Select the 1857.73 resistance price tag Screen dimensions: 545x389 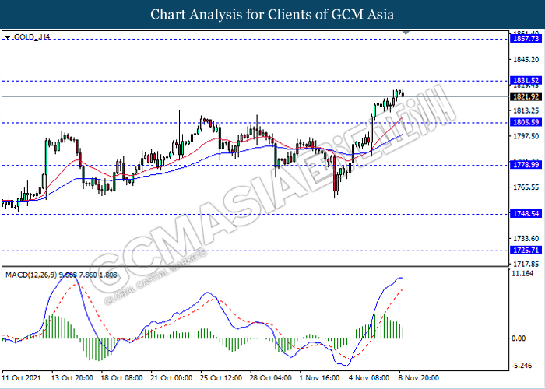[x=525, y=38]
